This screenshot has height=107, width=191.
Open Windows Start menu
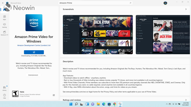(71, 104)
